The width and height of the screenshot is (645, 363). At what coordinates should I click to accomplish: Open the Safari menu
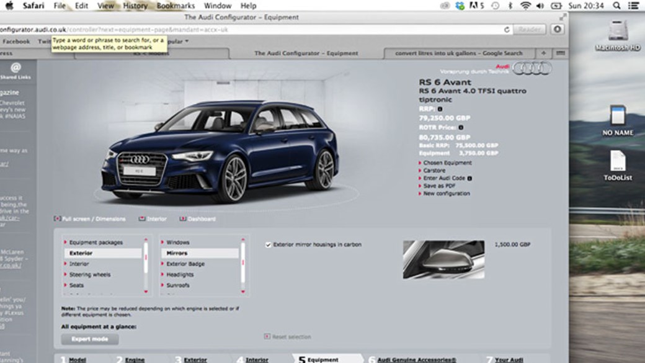33,6
